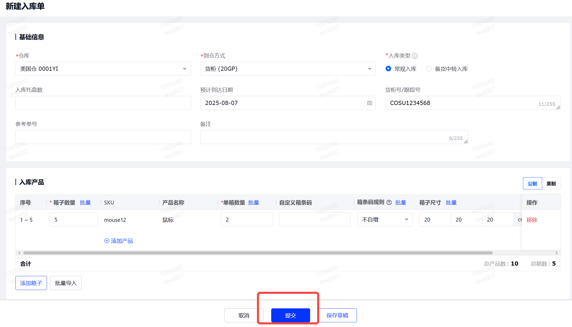The image size is (572, 327).
Task: Select 备货中转入库 radio option
Action: [x=429, y=69]
